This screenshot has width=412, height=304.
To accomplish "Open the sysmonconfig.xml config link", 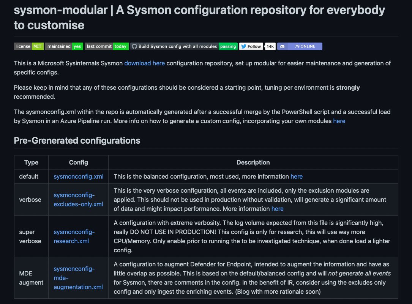I will [x=79, y=176].
